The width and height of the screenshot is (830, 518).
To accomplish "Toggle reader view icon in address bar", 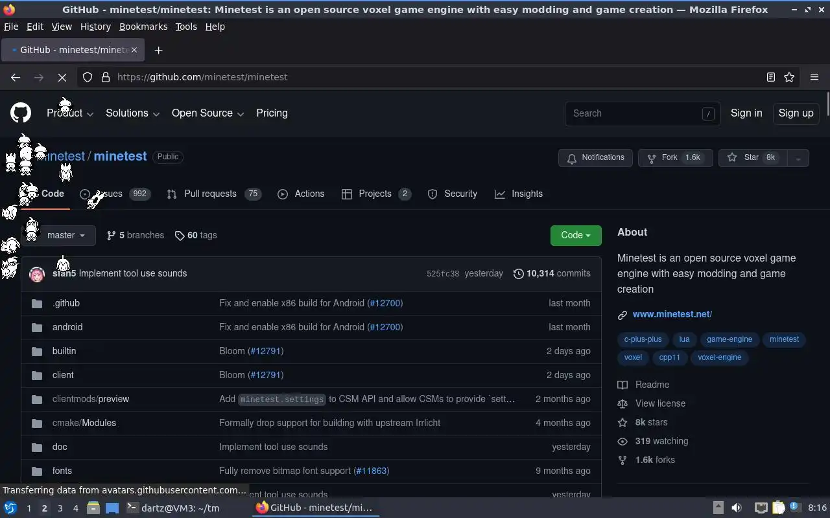I will point(771,77).
